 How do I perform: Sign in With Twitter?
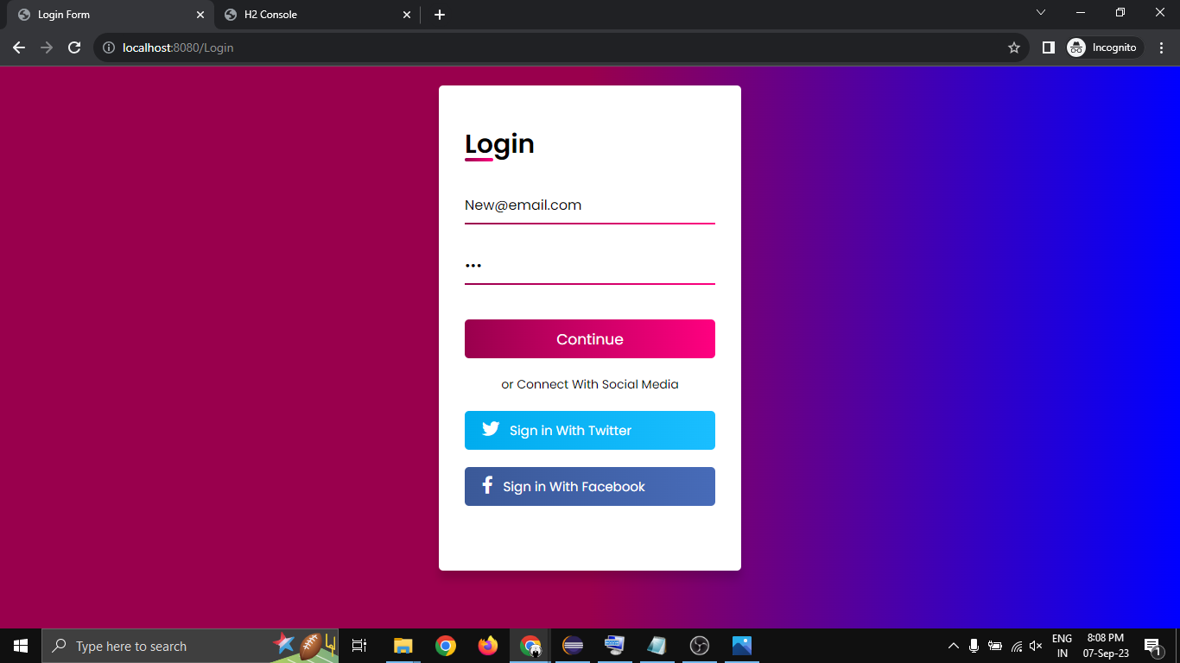pos(590,430)
